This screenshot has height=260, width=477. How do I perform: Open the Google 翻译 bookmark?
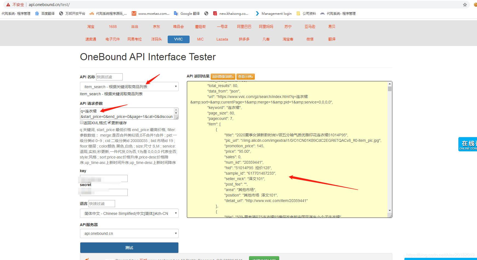(187, 13)
